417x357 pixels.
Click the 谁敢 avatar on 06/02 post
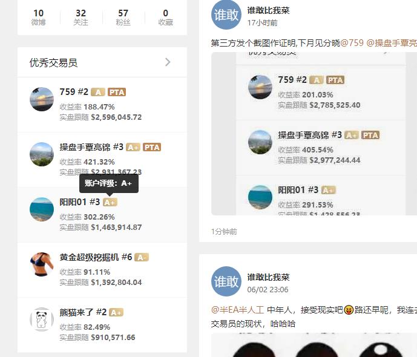coord(226,281)
